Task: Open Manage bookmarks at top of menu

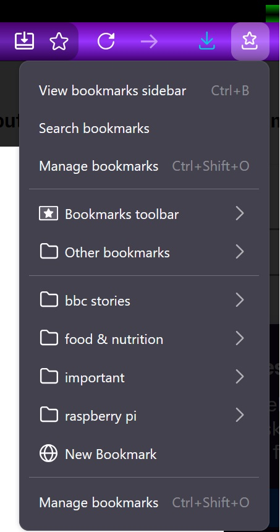Action: 144,166
